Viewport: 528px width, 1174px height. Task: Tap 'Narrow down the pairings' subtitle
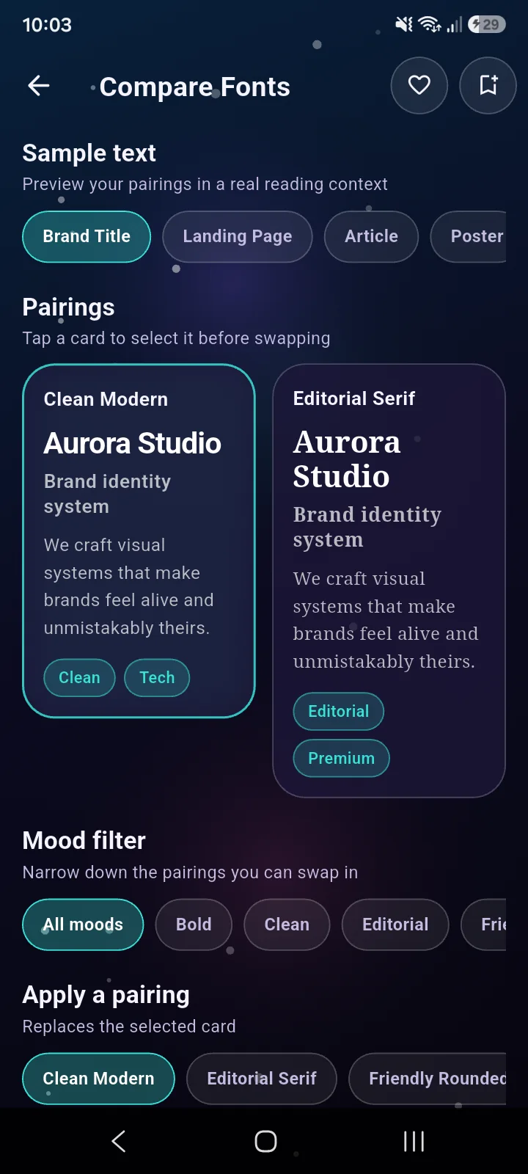coord(191,872)
